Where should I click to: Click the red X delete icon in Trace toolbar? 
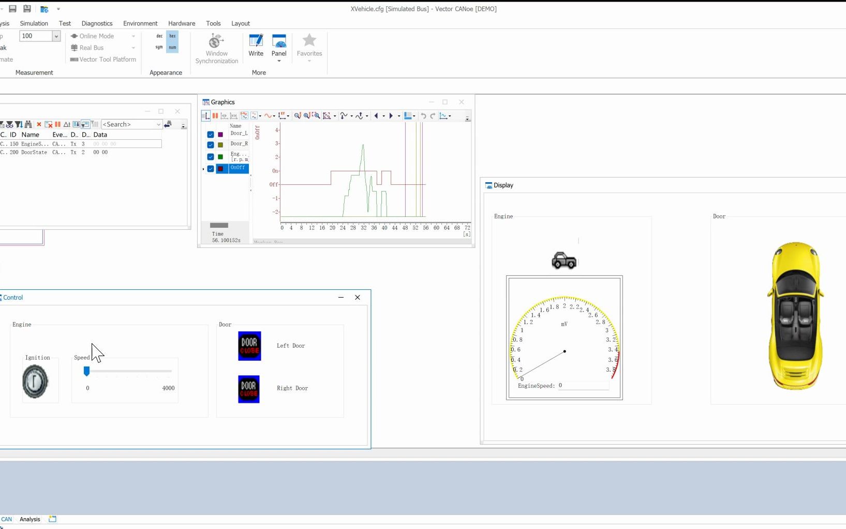39,124
